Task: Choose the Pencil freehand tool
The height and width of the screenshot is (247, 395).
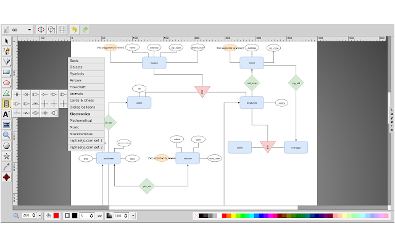Action: [7, 51]
